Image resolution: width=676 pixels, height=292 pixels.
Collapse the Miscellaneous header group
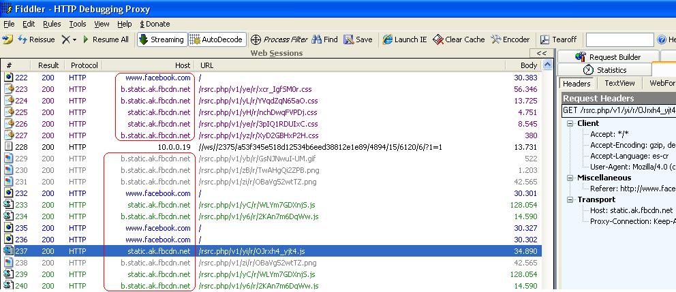point(570,178)
